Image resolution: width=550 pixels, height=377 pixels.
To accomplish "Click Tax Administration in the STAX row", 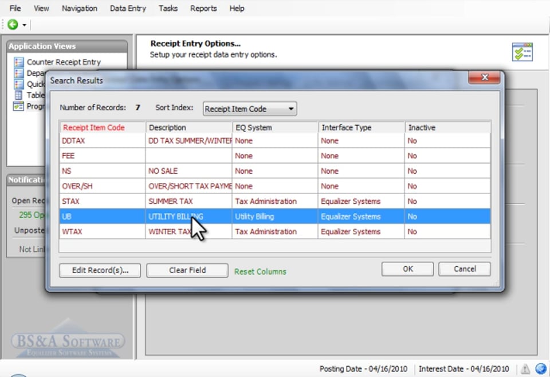I will [x=276, y=201].
